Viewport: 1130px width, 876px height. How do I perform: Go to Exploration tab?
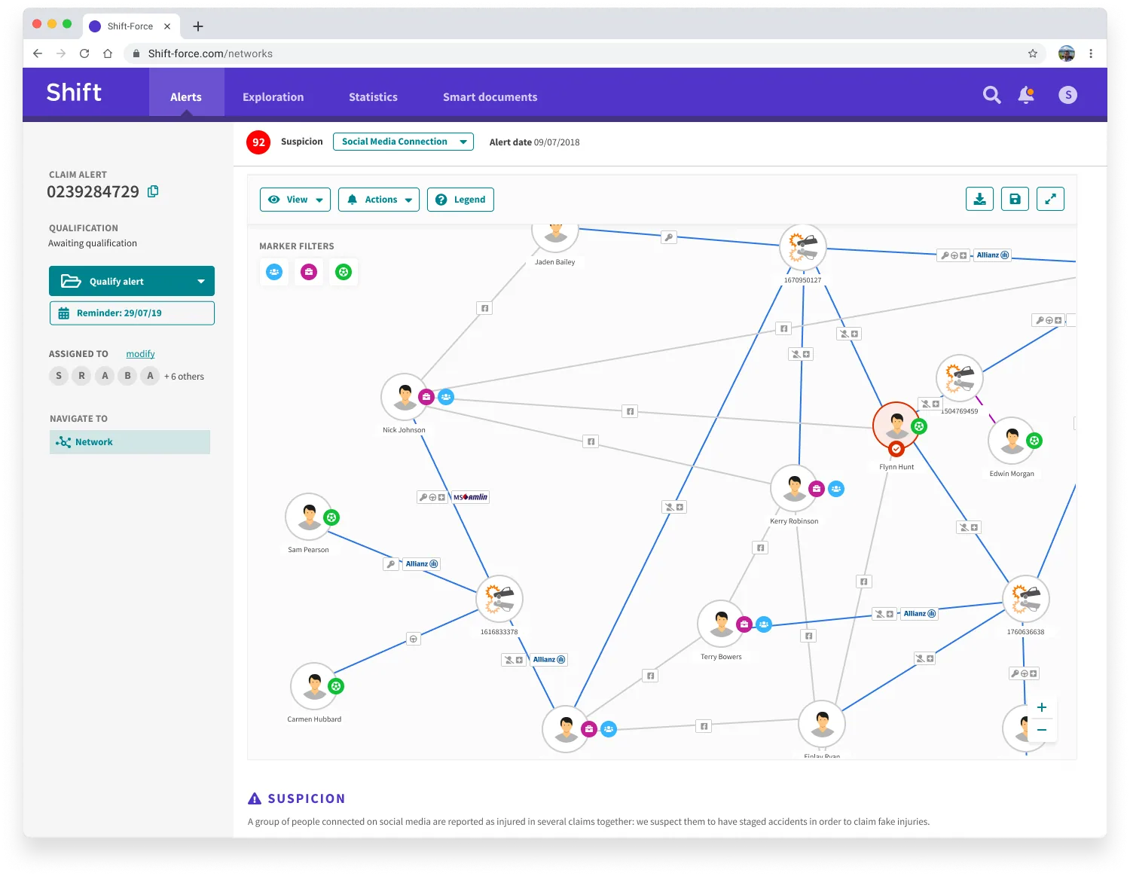(273, 97)
